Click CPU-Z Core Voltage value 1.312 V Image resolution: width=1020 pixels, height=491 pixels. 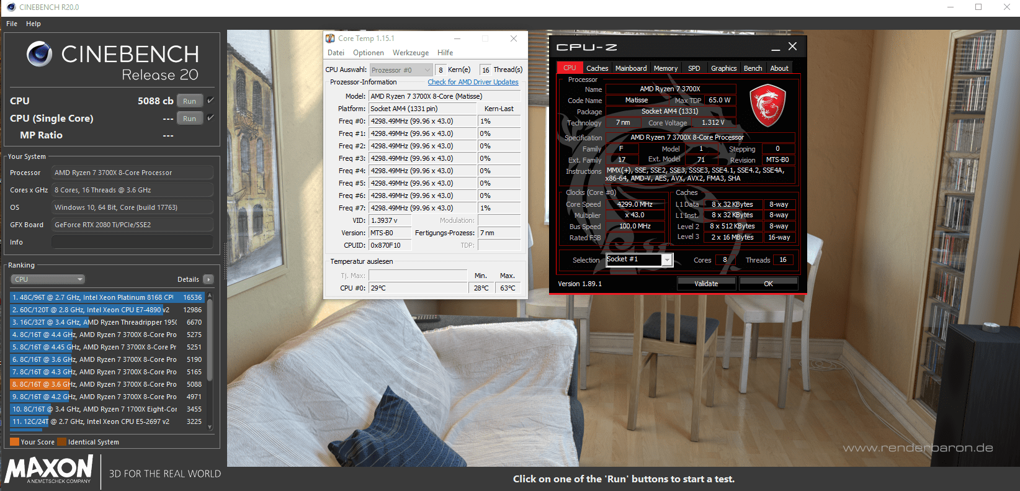[714, 123]
